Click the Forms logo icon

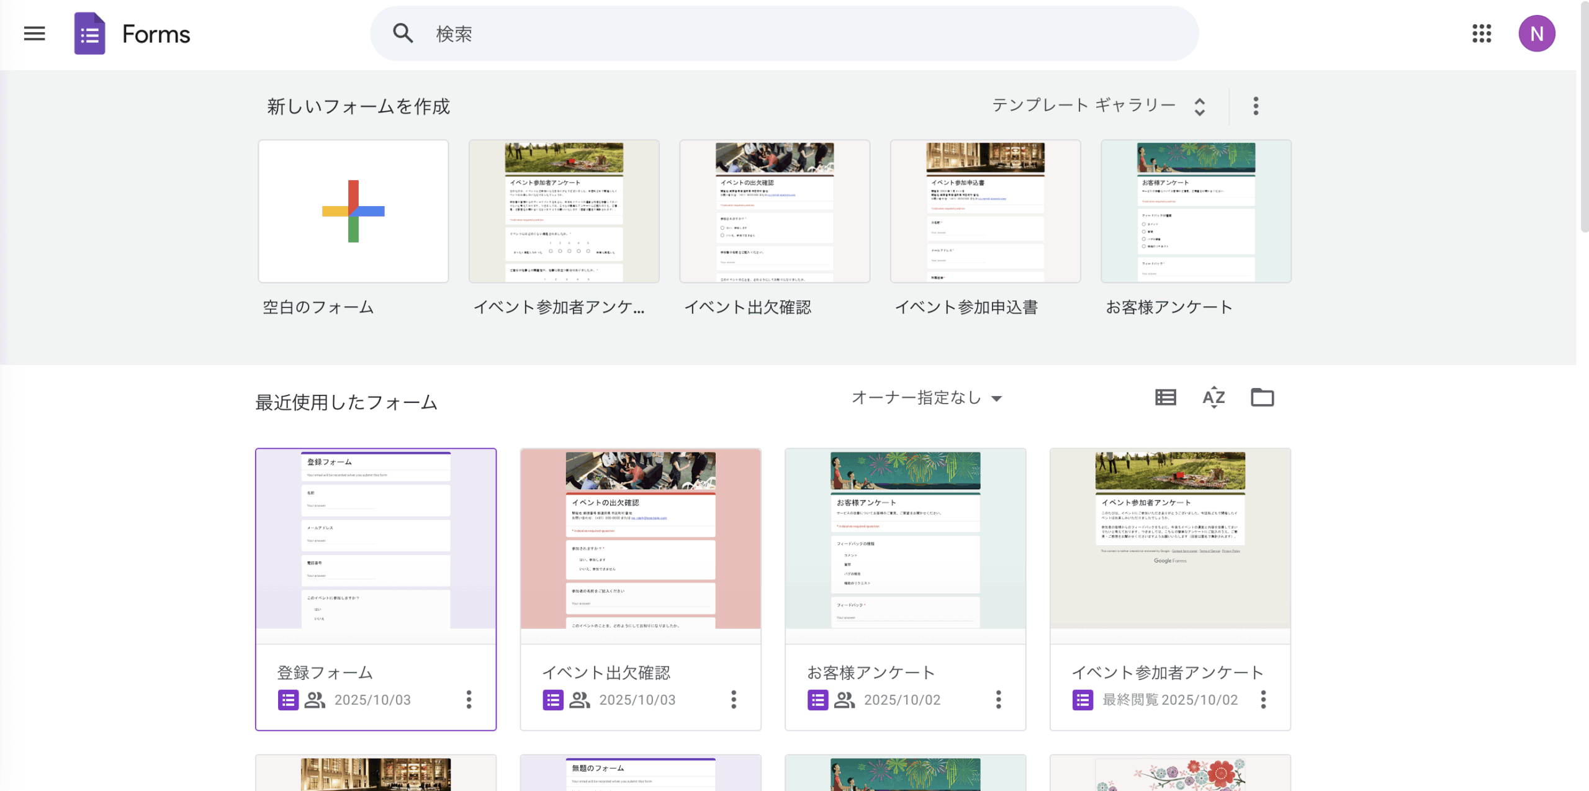pos(89,34)
